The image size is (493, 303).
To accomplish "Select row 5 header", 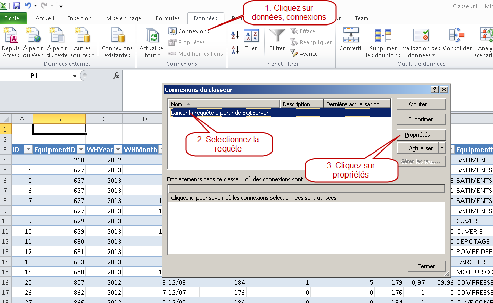I will coord(5,170).
